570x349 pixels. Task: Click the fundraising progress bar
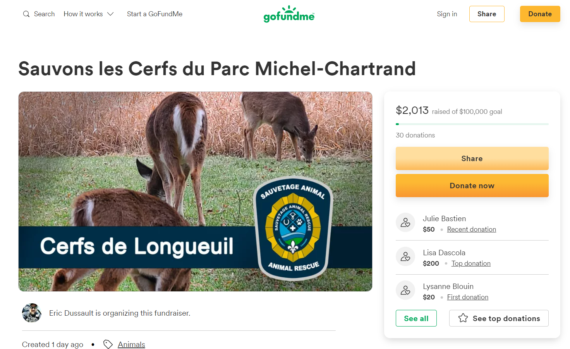(472, 124)
